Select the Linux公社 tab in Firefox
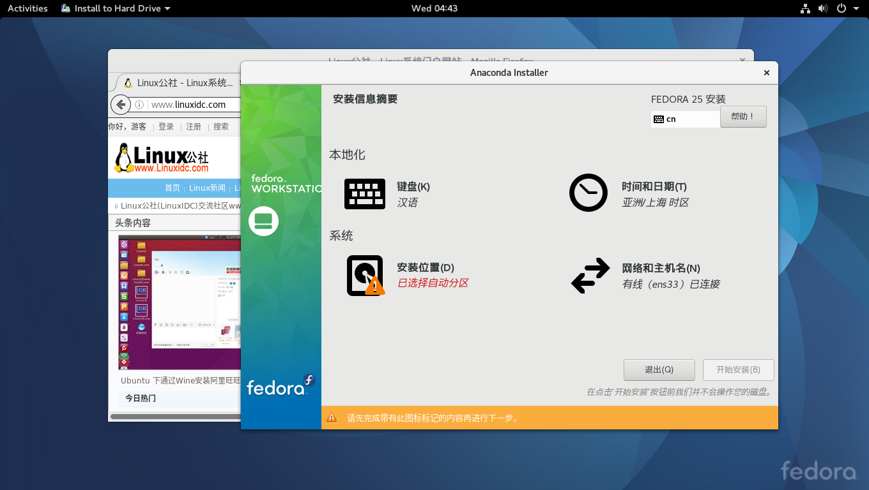This screenshot has height=490, width=869. tap(178, 83)
